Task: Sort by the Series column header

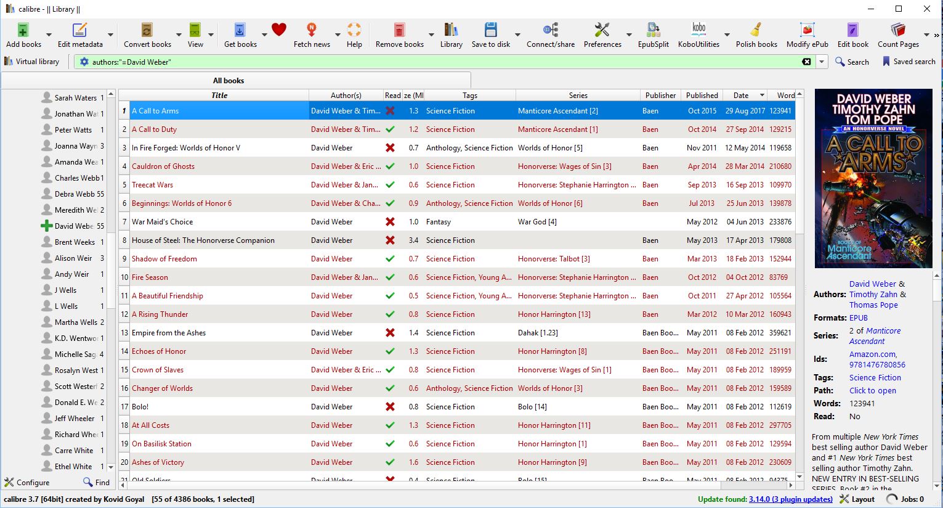Action: pos(578,96)
